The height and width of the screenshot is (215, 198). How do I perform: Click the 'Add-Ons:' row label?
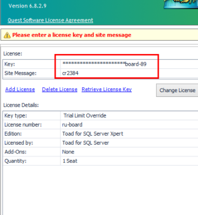pos(15,152)
